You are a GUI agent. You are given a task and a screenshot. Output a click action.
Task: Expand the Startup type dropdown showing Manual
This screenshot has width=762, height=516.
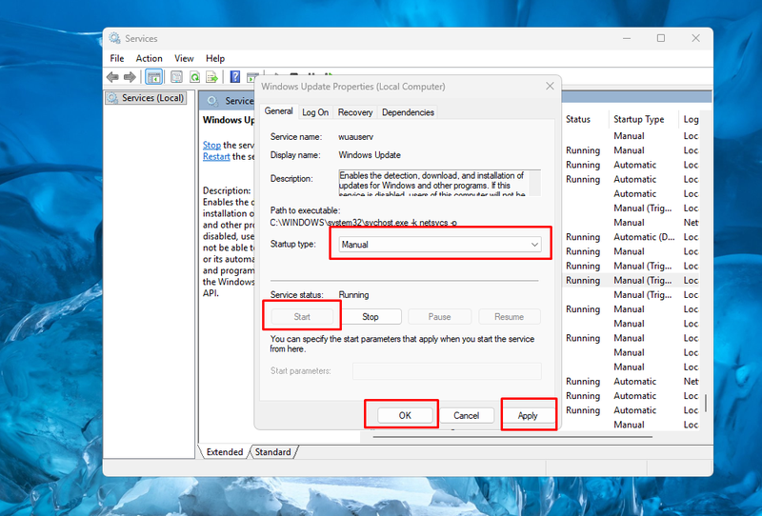440,244
